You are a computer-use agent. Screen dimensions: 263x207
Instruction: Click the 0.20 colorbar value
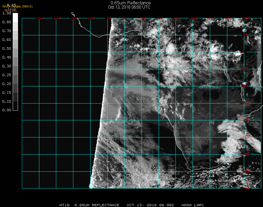7,84
